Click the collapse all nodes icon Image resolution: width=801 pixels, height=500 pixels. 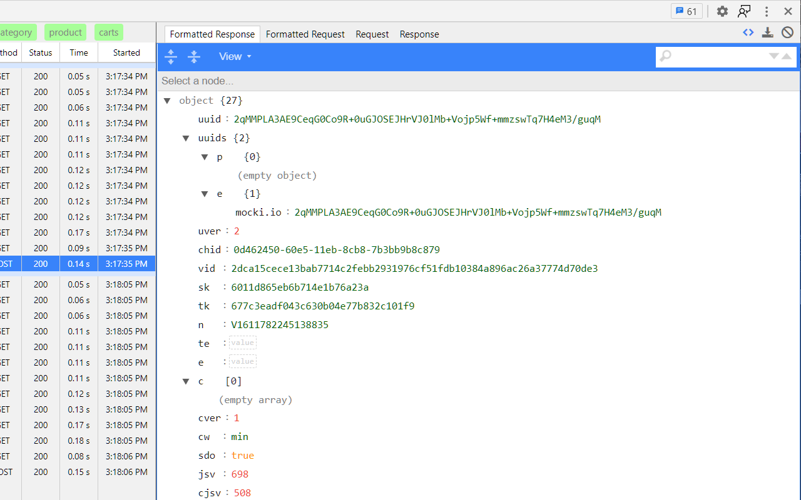(194, 57)
